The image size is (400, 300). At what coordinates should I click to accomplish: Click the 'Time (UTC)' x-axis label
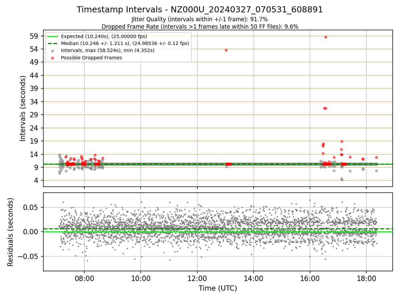point(218,288)
